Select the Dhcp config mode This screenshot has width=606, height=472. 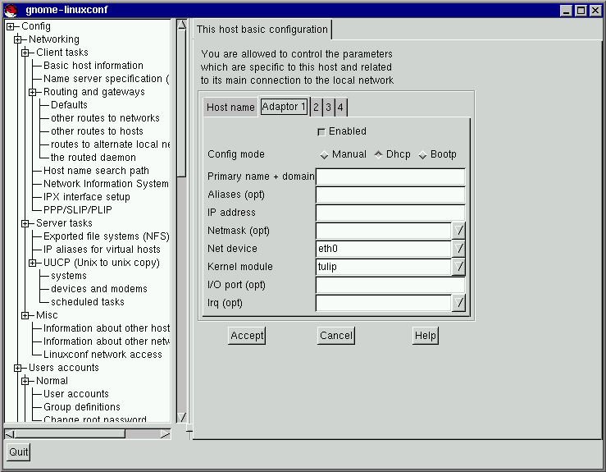pyautogui.click(x=379, y=154)
